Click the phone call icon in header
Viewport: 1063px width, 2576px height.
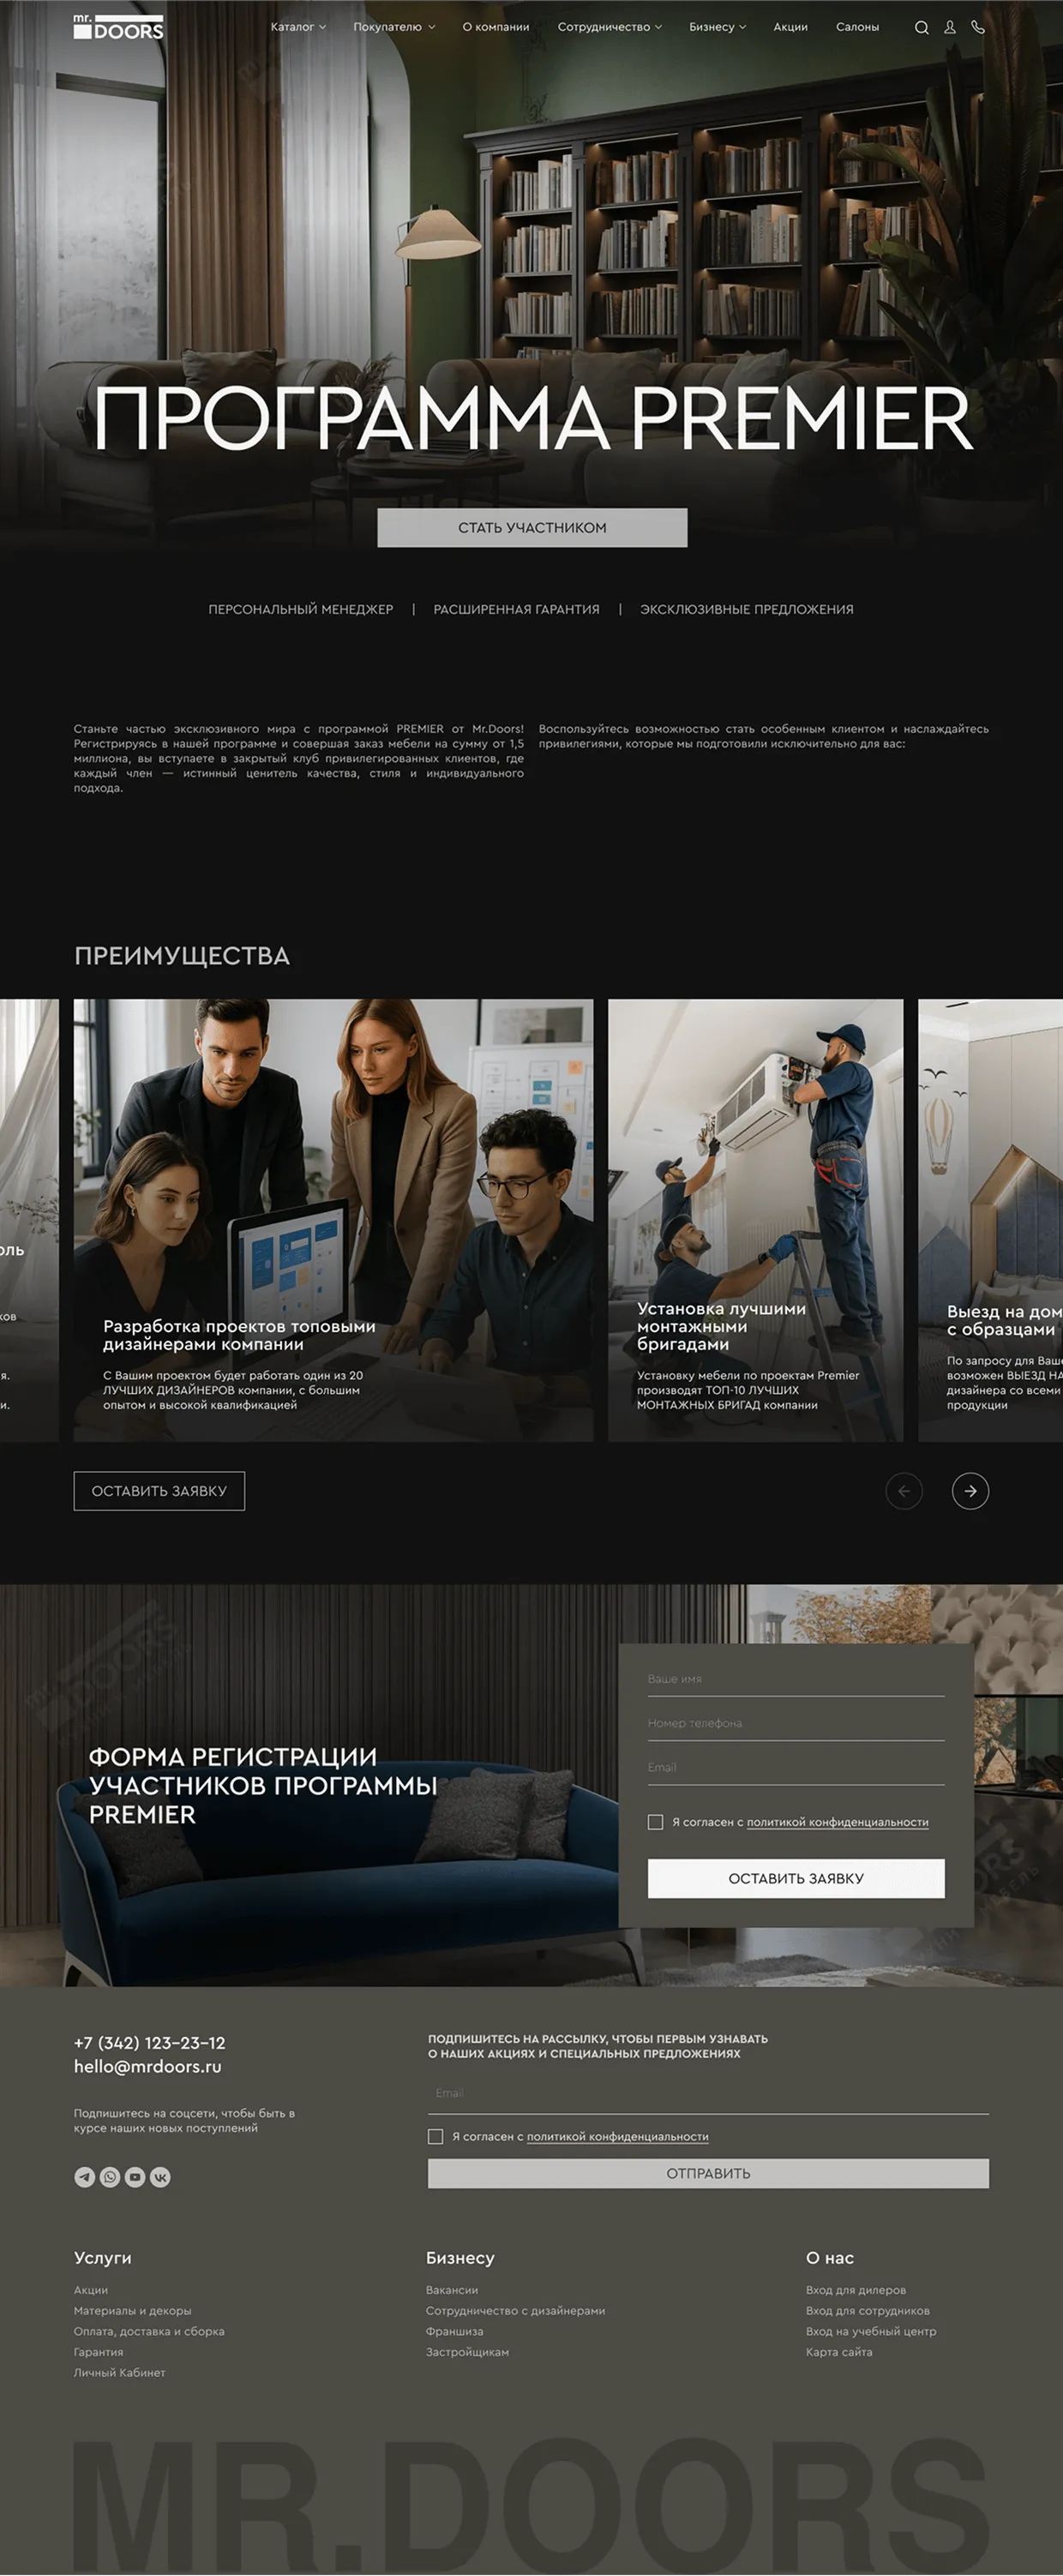(977, 28)
